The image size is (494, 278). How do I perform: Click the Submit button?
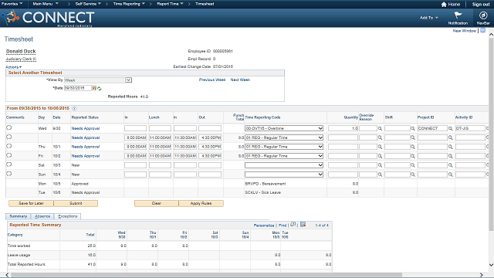coord(76,203)
